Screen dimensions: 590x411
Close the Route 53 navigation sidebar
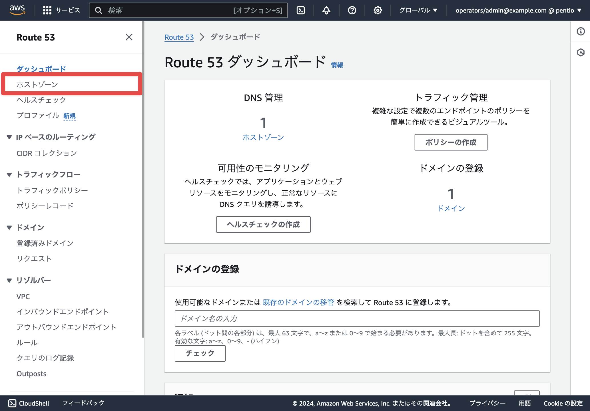click(x=129, y=37)
